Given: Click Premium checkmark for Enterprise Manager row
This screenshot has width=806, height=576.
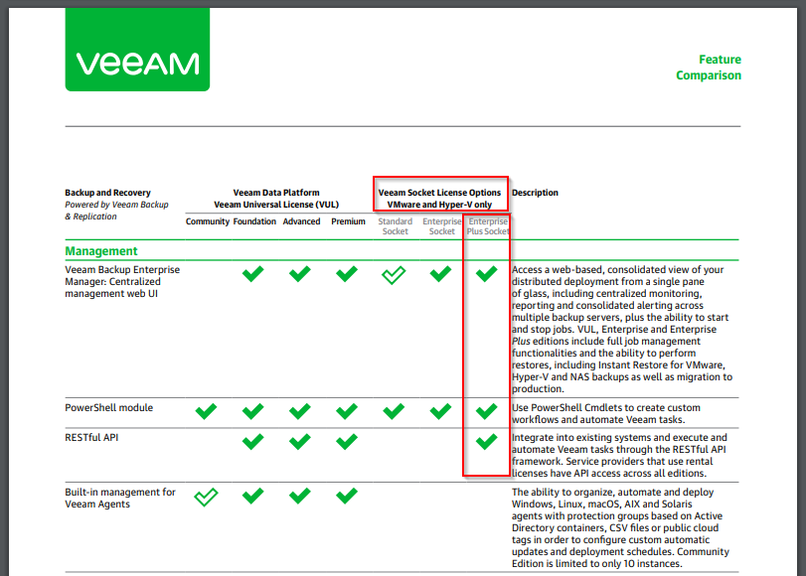Looking at the screenshot, I should (347, 274).
